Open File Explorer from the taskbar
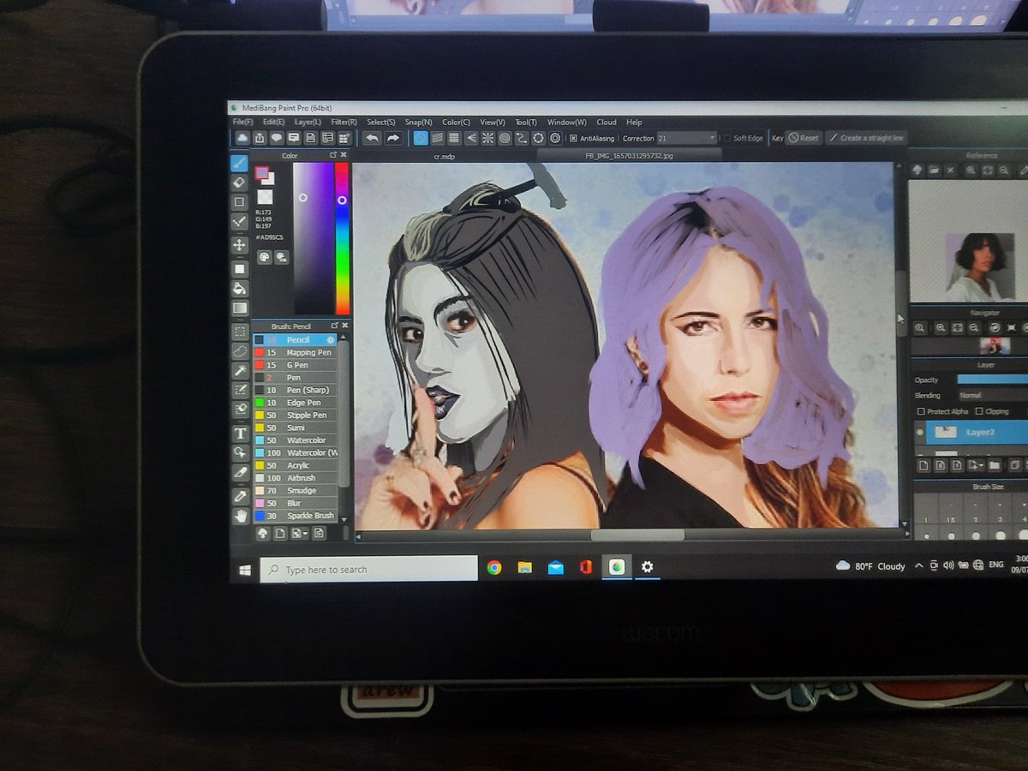The height and width of the screenshot is (771, 1028). point(524,567)
